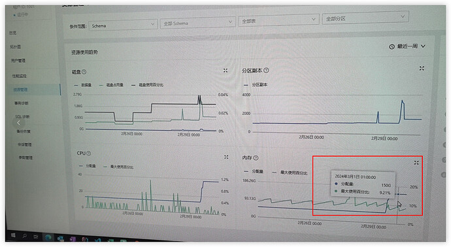Screen dimensions: 451x247
Task: Open the Windows Start menu
Action: pyautogui.click(x=13, y=236)
